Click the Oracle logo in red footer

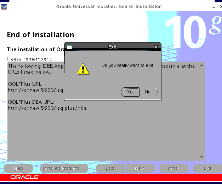point(25,177)
